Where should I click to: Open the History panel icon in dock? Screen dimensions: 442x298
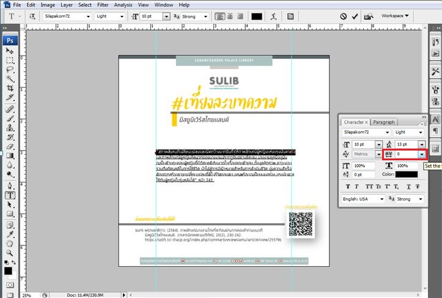(435, 42)
